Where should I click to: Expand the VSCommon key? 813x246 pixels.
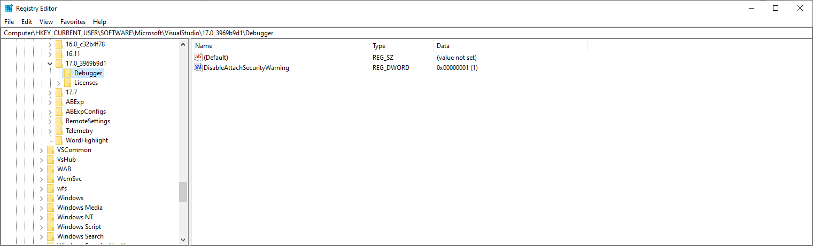point(42,150)
